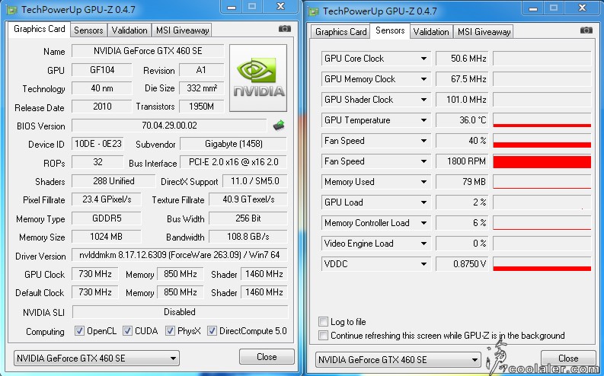Screen dimensions: 604x376
Task: Open GPU selector dropdown in left window
Action: (96, 358)
